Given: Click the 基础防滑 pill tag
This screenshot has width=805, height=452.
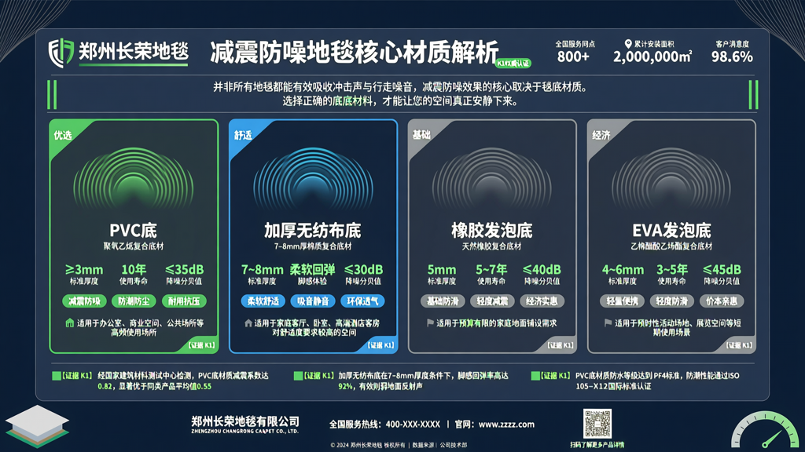Looking at the screenshot, I should tap(443, 301).
